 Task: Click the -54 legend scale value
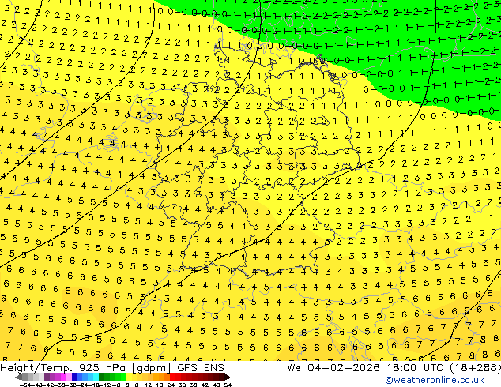[x=25, y=385]
